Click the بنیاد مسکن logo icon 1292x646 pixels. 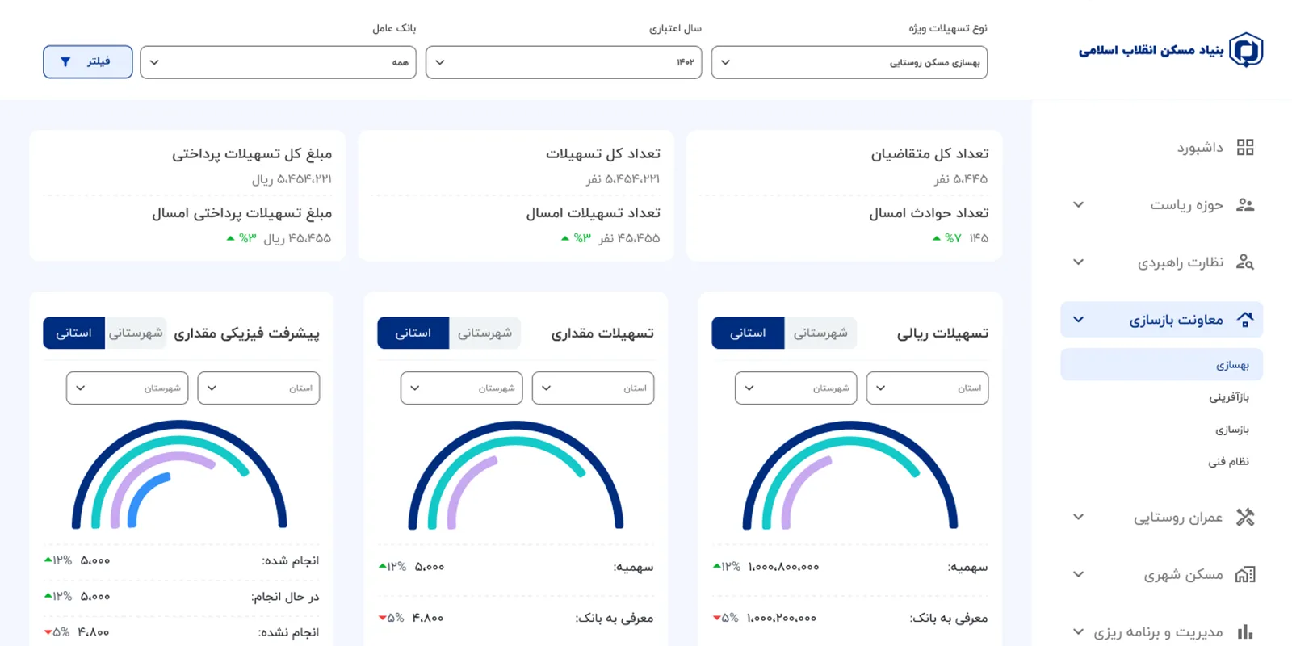coord(1246,50)
